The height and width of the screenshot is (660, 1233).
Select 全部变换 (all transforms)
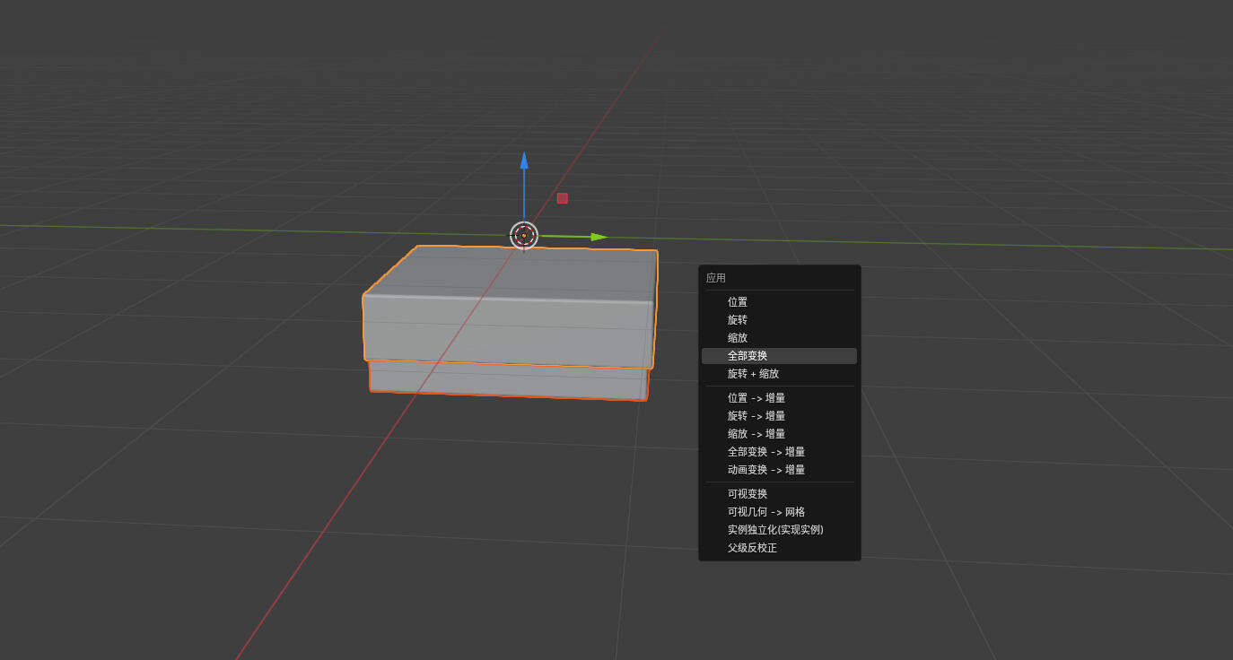tap(779, 356)
